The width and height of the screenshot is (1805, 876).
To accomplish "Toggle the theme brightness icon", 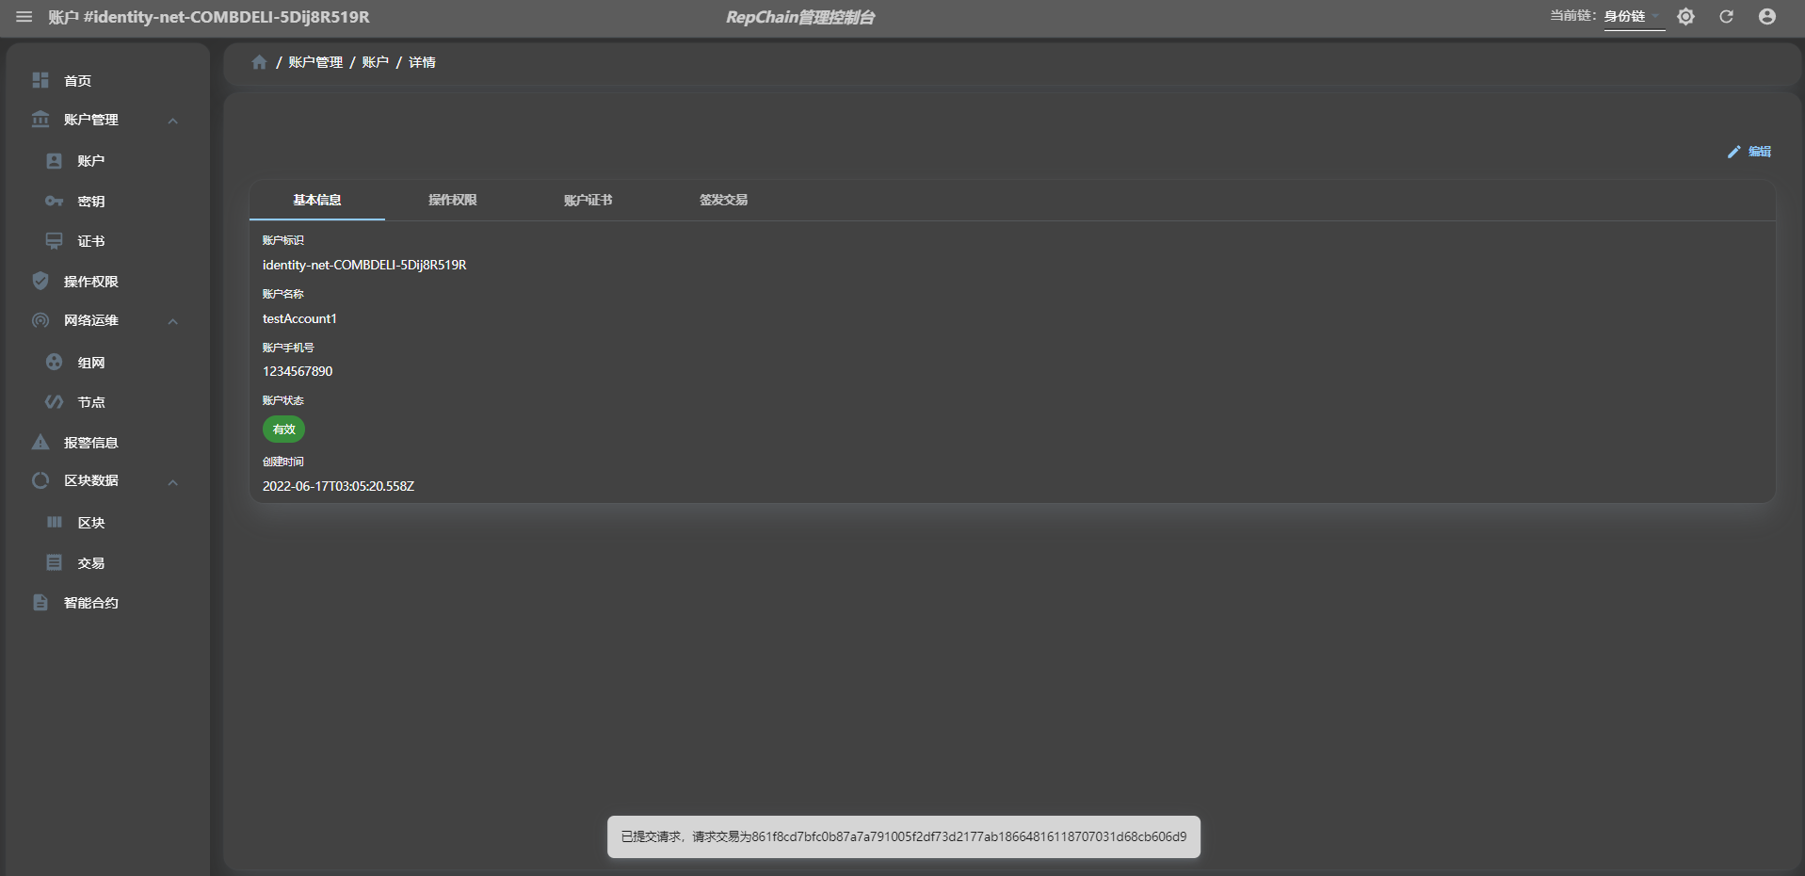I will (x=1685, y=17).
